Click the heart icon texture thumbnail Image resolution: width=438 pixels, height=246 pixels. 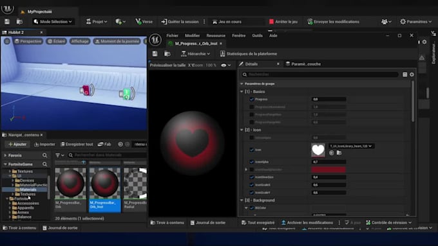[318, 150]
